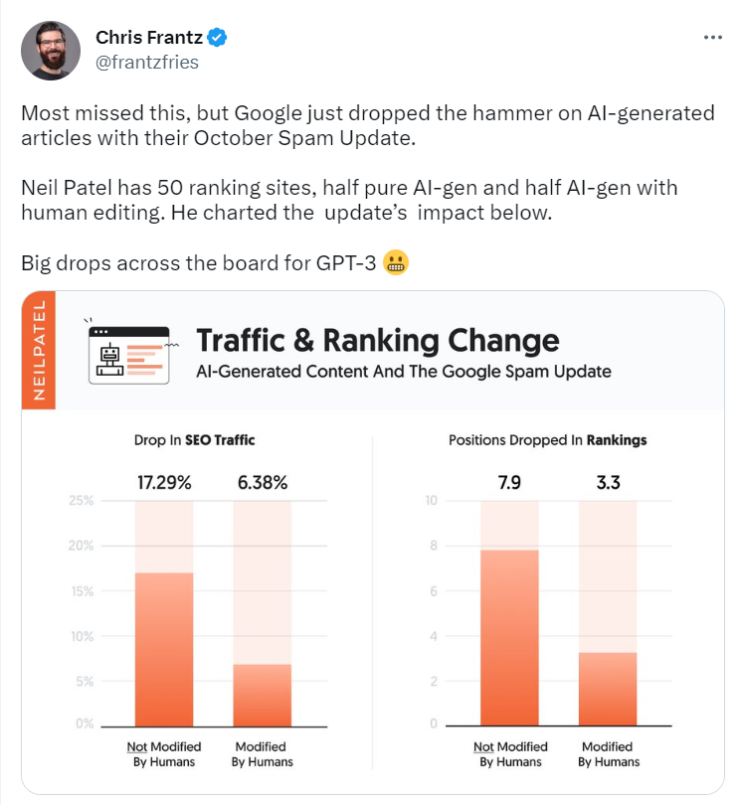Screen dimensions: 743x805
Task: Click the robot webpage illustration icon
Action: click(131, 355)
